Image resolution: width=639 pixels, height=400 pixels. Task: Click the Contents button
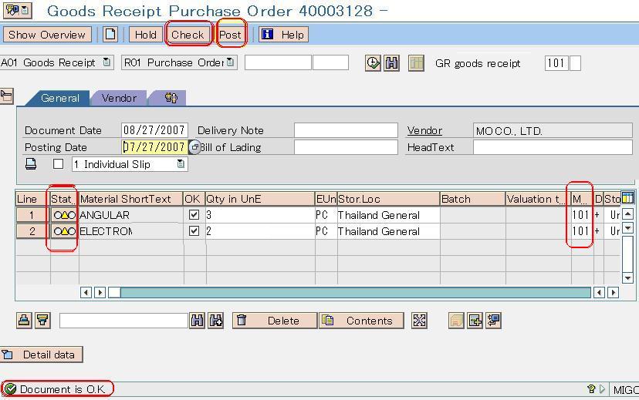click(361, 321)
